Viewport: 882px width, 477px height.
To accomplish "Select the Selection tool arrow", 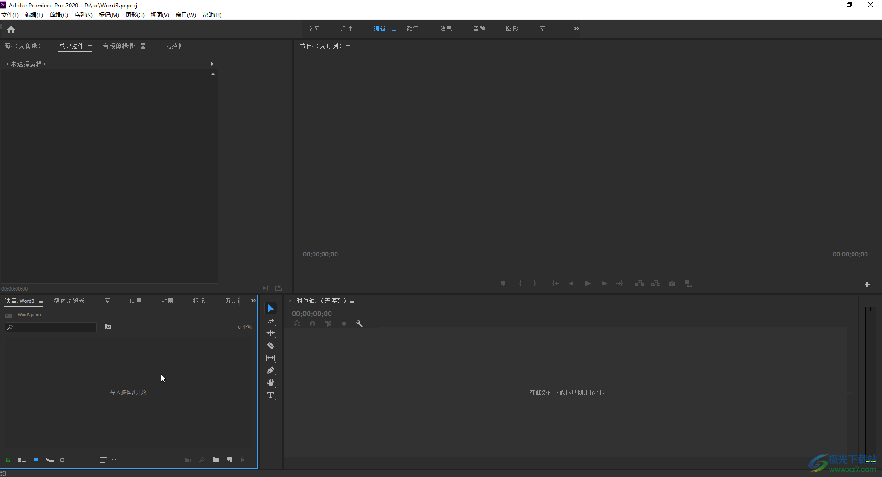I will coord(271,308).
